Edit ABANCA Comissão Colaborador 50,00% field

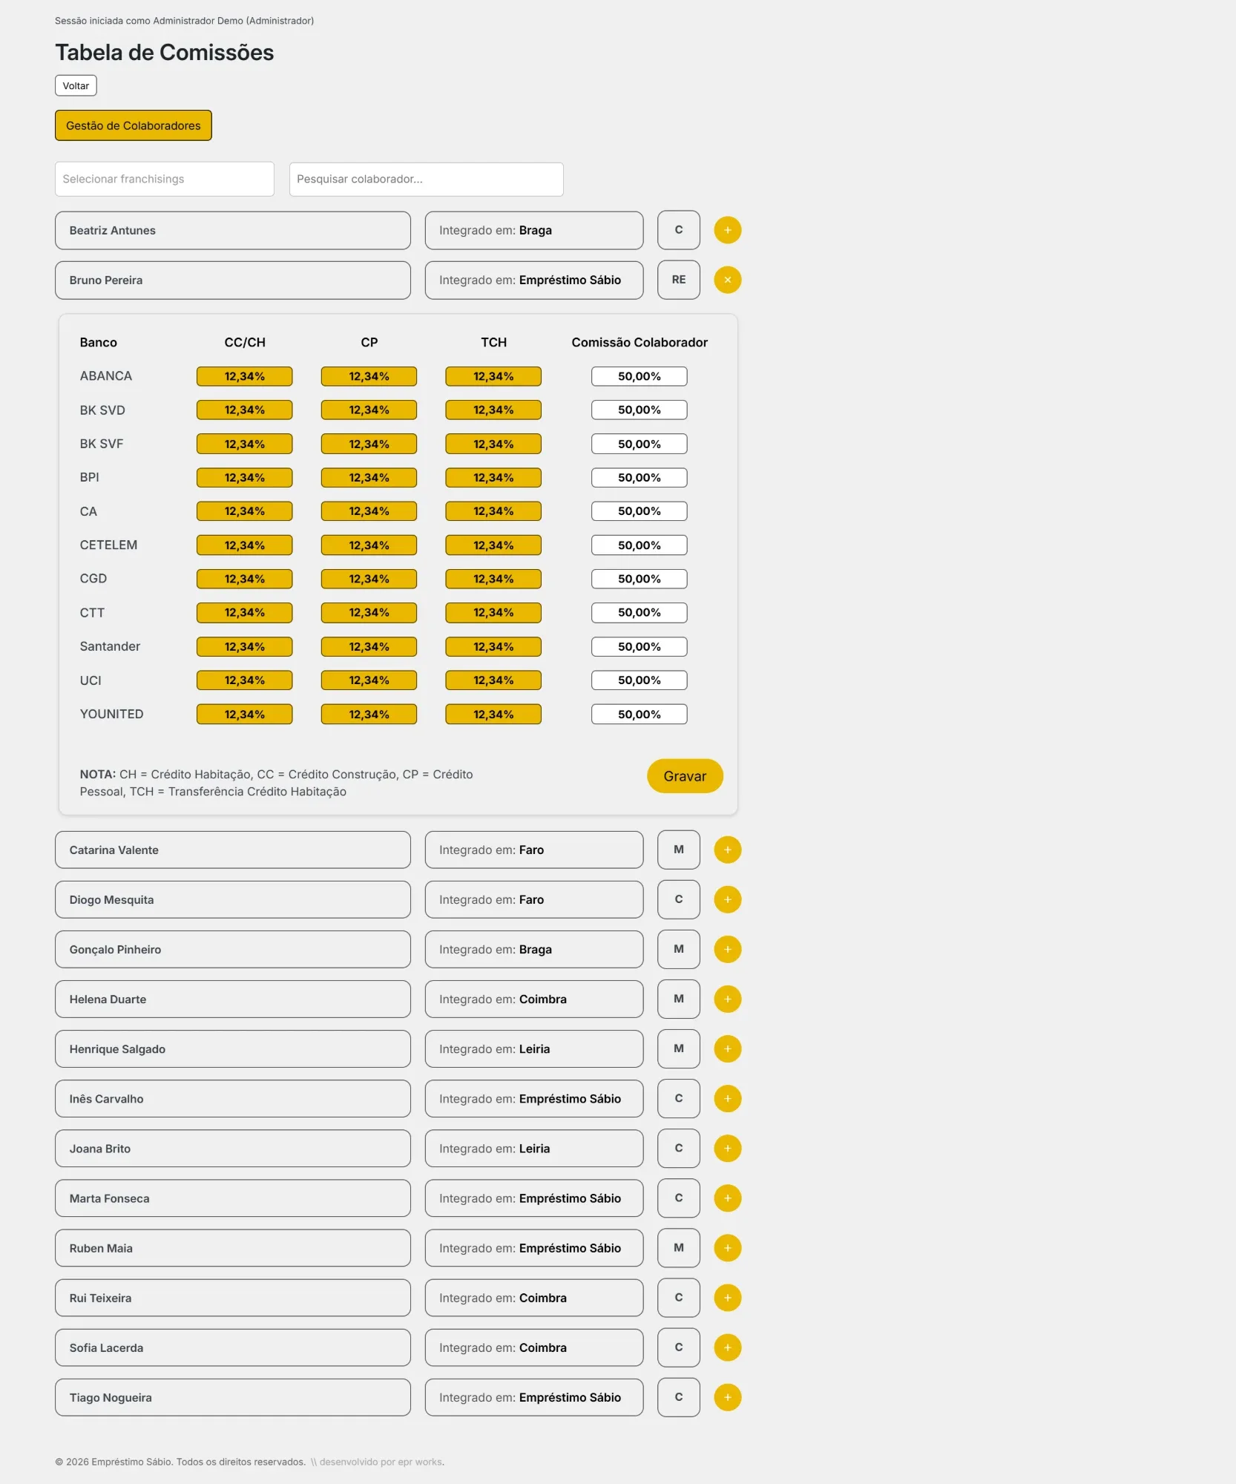tap(639, 376)
